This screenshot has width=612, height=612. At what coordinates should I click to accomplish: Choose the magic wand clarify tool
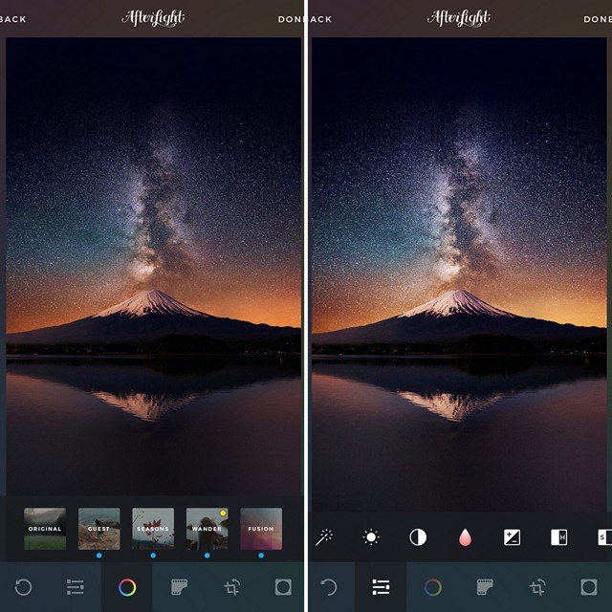324,537
